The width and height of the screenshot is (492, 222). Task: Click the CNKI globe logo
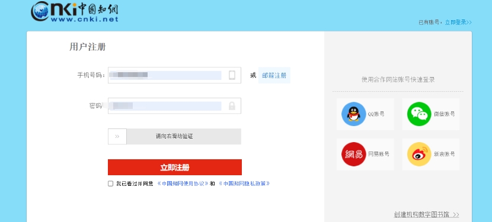(41, 11)
